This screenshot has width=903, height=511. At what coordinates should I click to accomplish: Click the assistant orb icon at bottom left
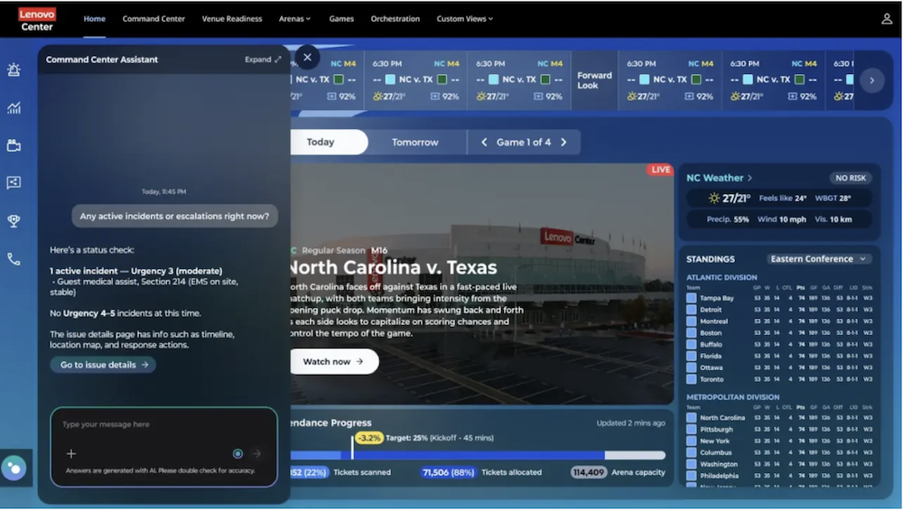pyautogui.click(x=14, y=468)
